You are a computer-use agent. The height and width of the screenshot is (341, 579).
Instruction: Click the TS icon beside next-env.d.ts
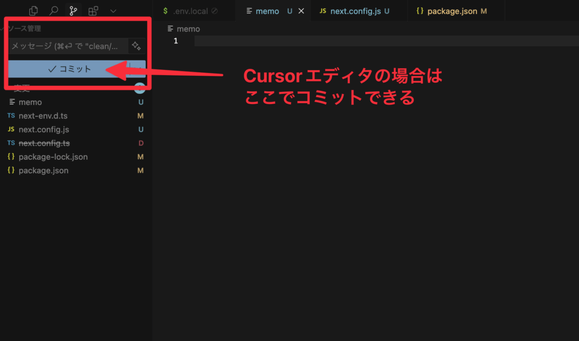click(x=10, y=116)
